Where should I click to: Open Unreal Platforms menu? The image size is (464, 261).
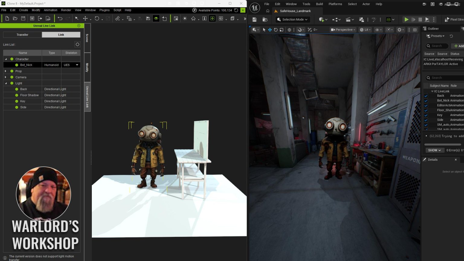point(335,4)
